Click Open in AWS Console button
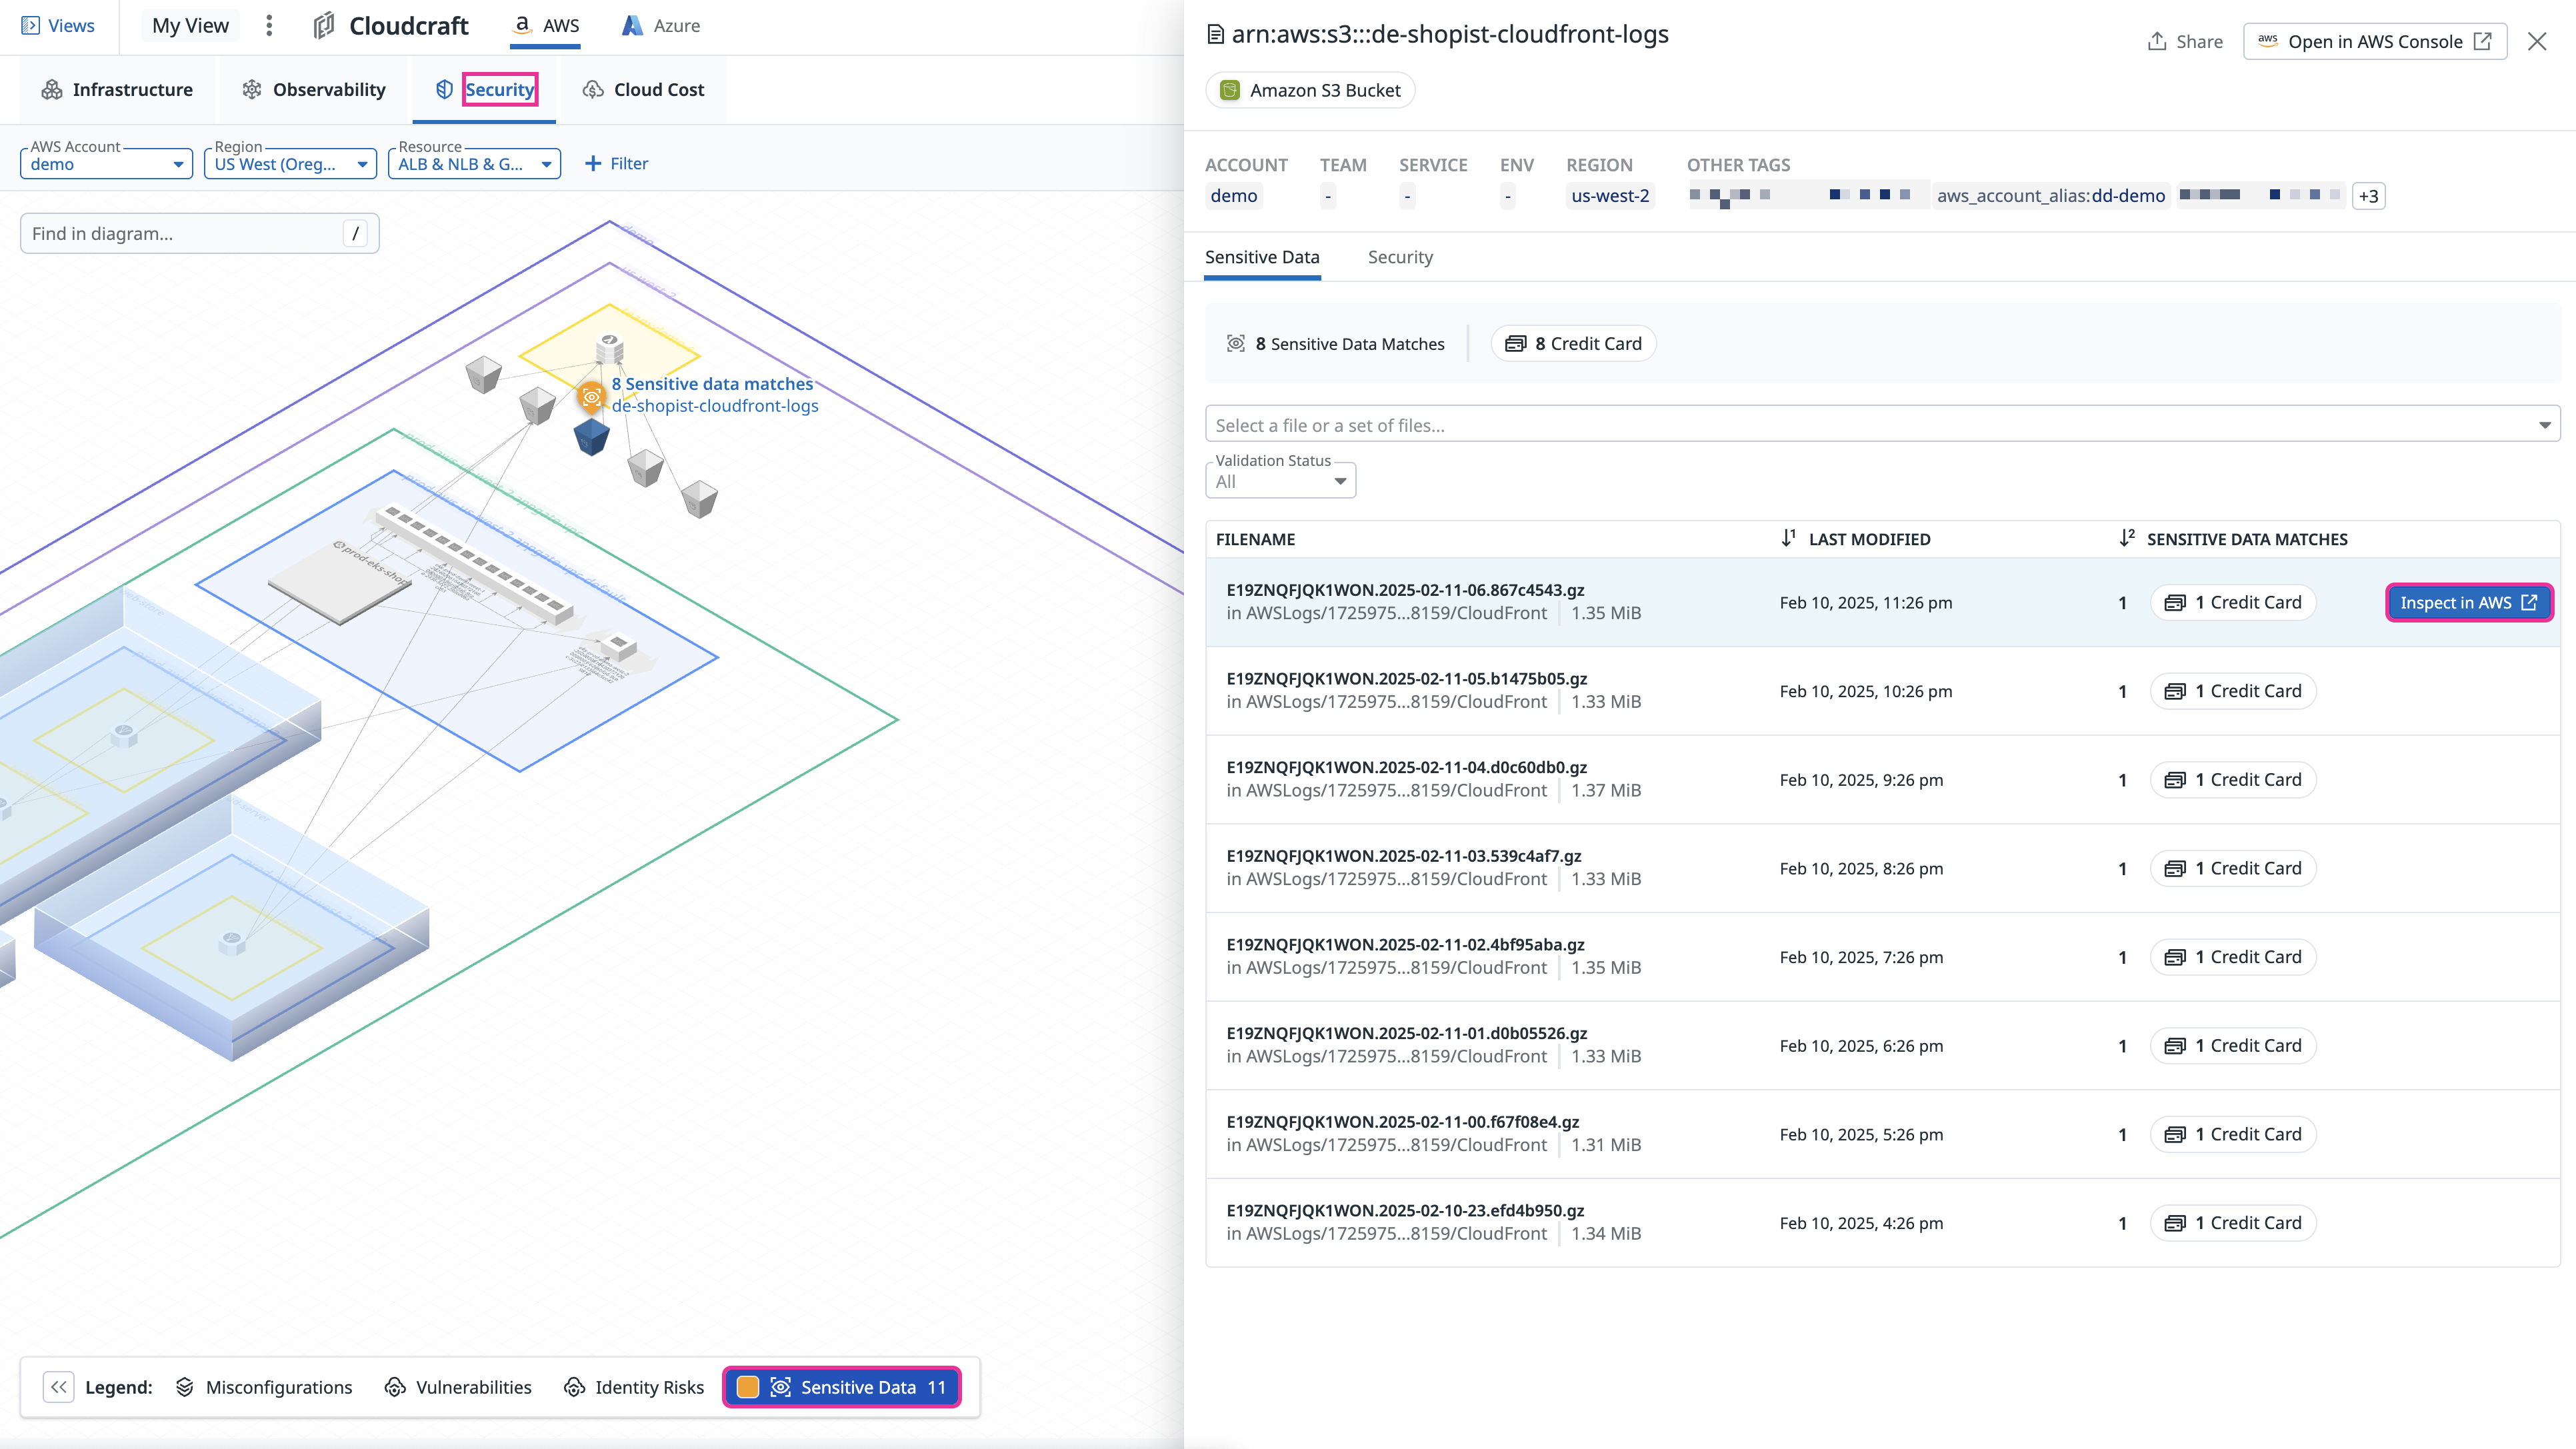This screenshot has height=1449, width=2576. point(2374,42)
